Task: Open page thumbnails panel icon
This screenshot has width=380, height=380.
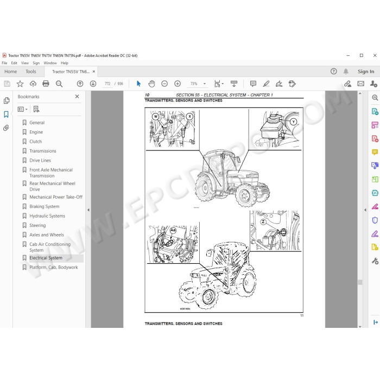Action: click(x=7, y=100)
